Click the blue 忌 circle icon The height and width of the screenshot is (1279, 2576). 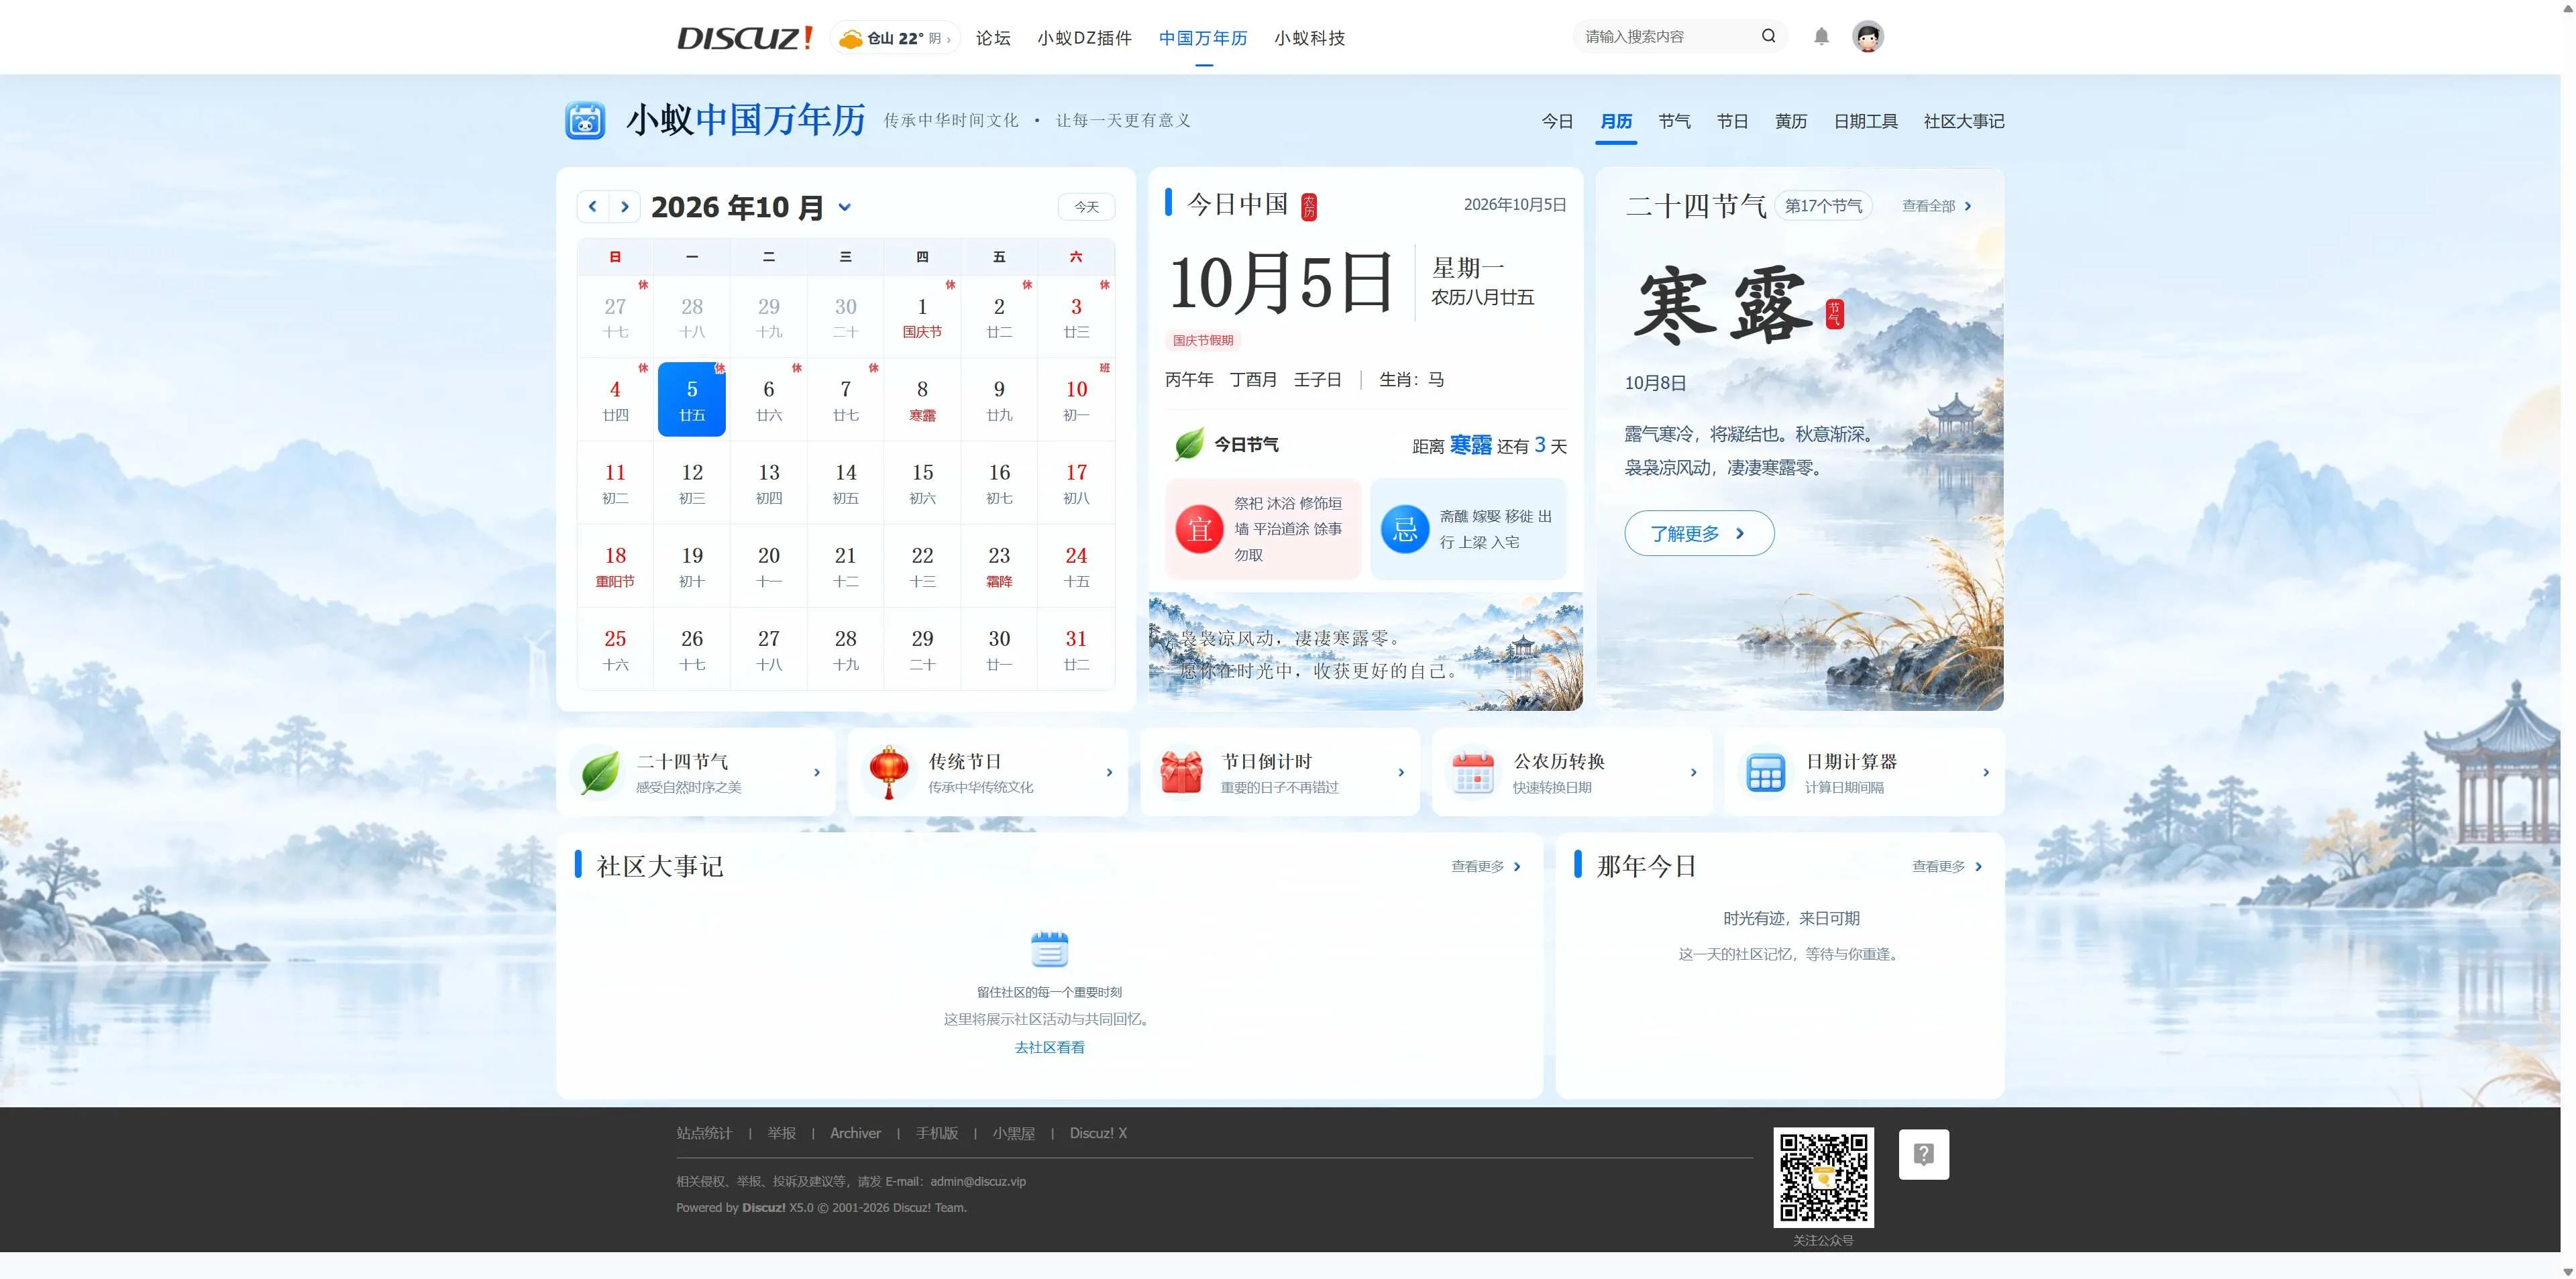tap(1405, 529)
